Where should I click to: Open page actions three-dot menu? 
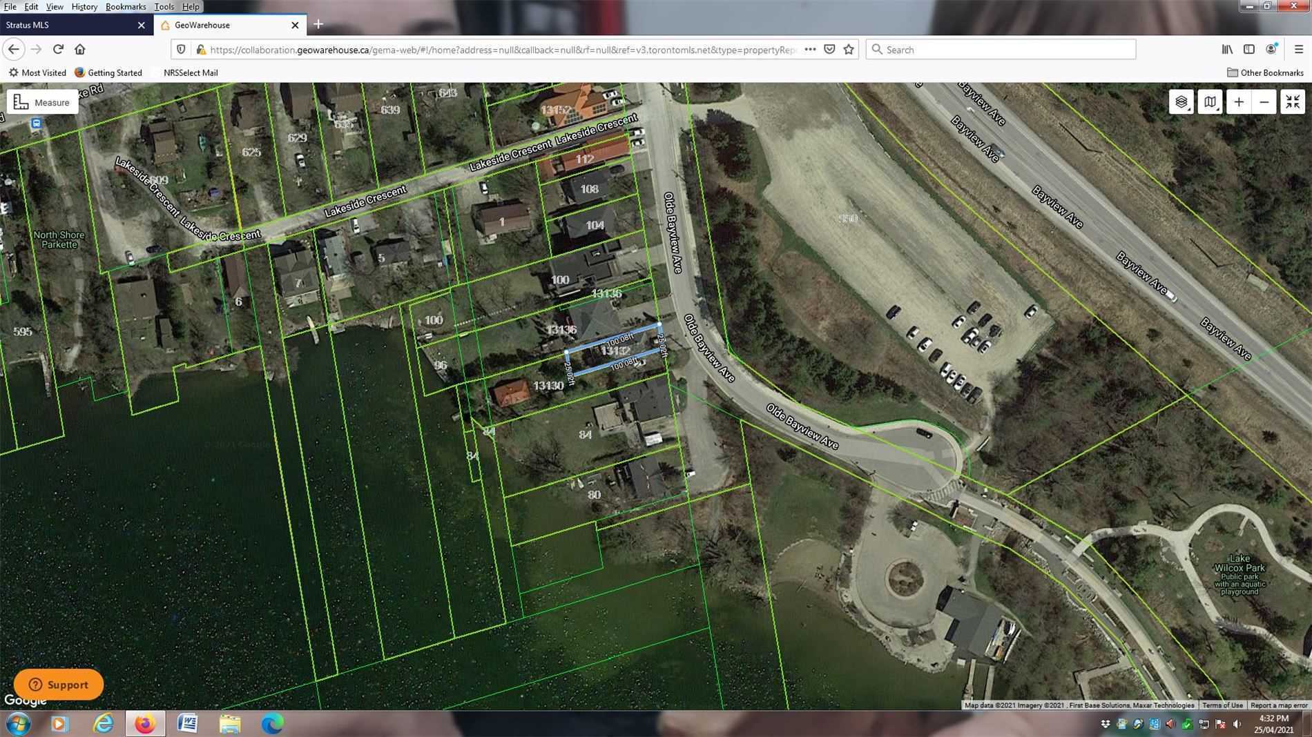click(x=810, y=49)
